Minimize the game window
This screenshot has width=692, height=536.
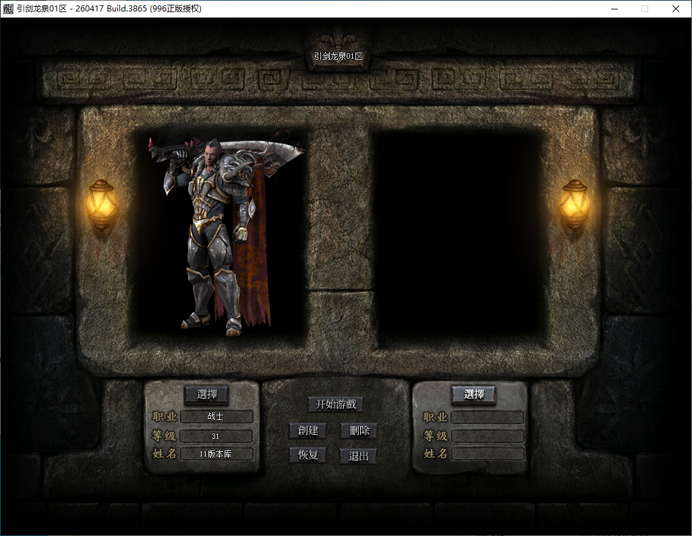[614, 9]
